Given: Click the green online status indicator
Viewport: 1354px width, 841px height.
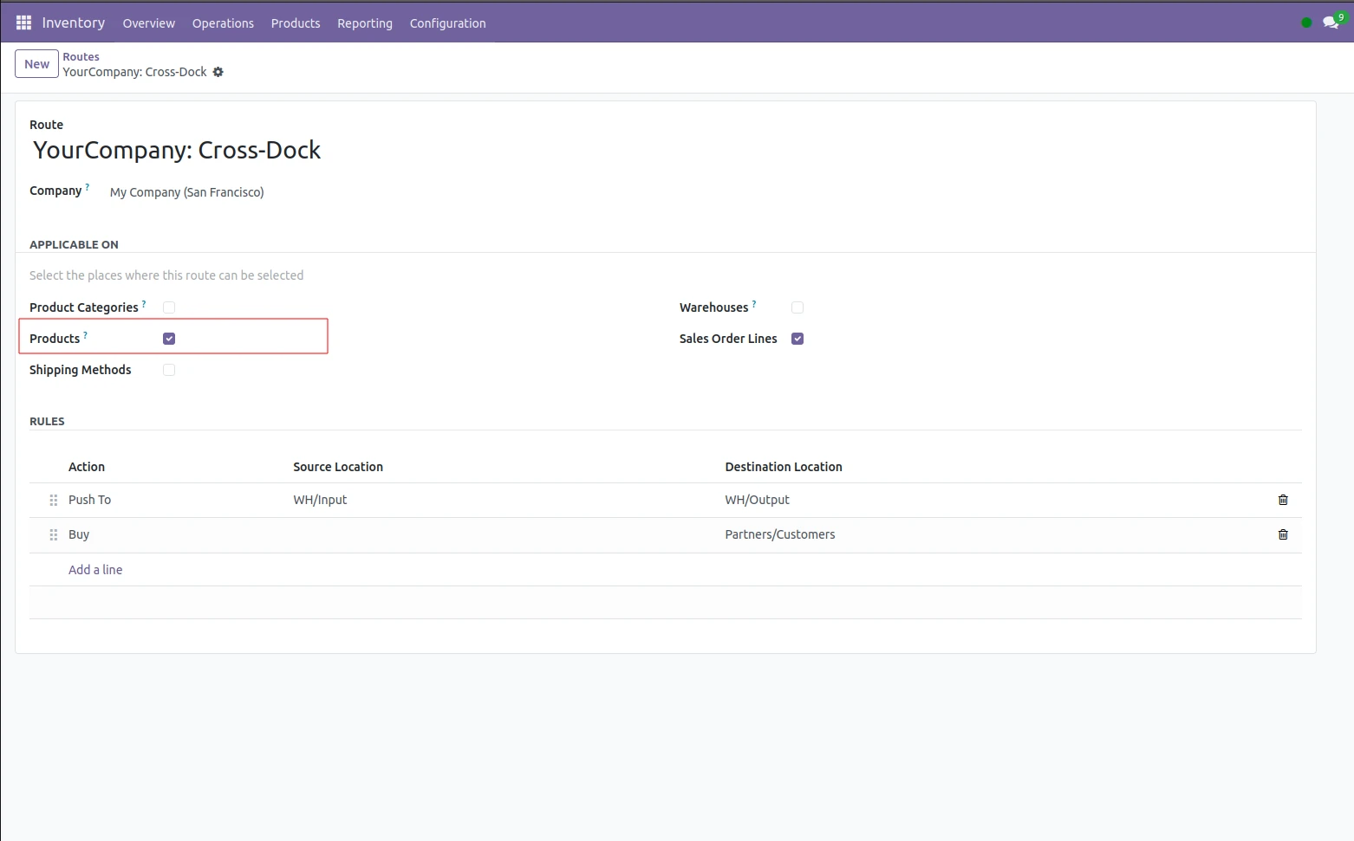Looking at the screenshot, I should coord(1306,23).
